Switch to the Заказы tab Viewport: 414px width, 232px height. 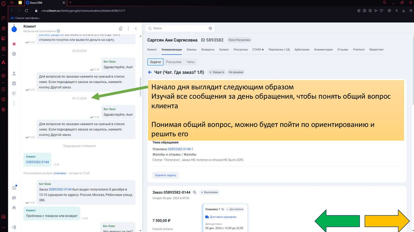coord(191,49)
